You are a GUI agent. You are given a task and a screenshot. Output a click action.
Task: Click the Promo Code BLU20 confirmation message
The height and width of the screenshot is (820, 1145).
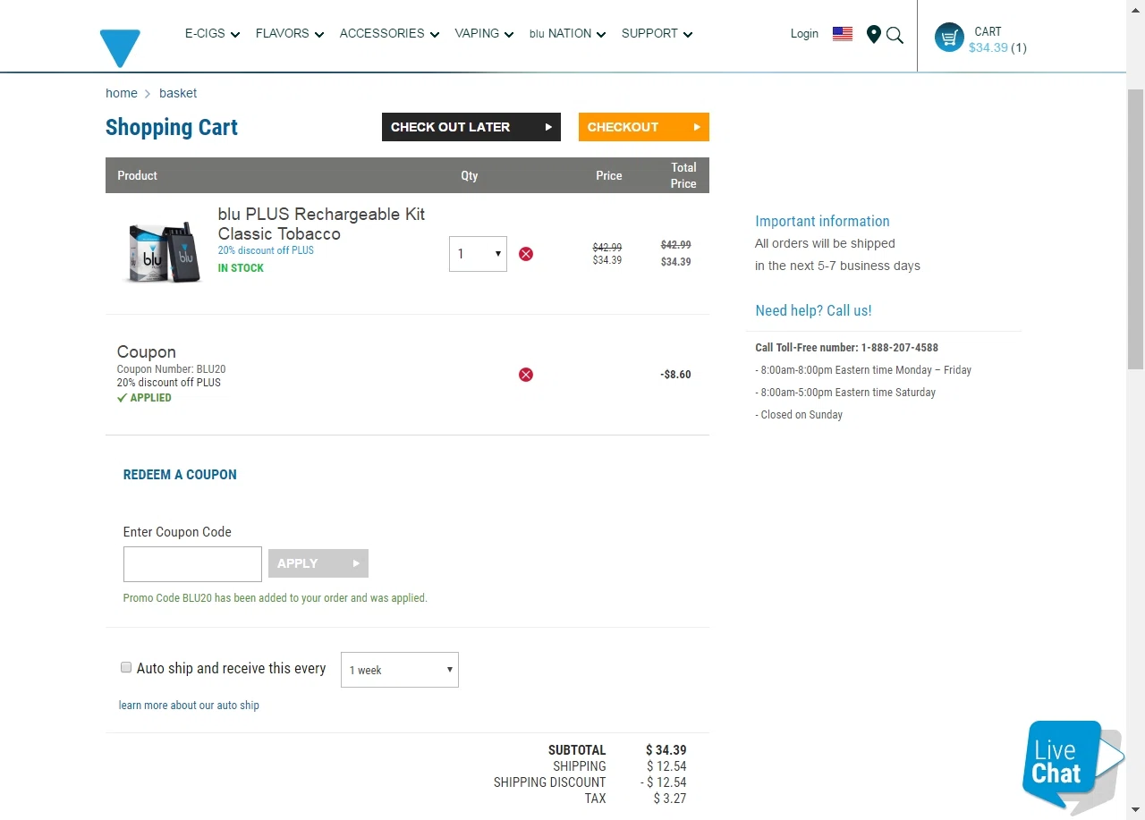tap(276, 598)
